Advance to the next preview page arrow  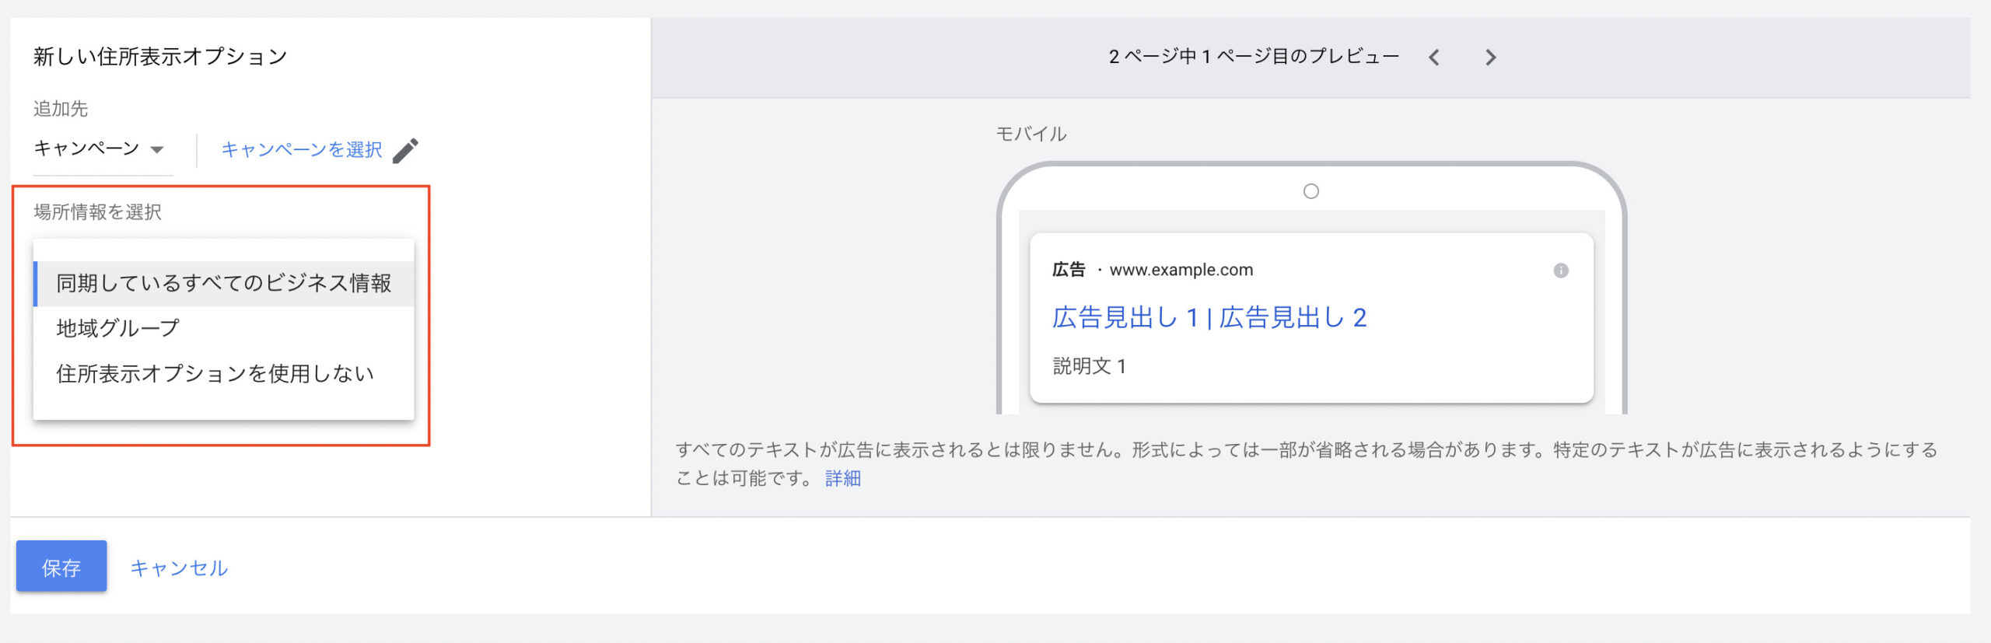1490,58
